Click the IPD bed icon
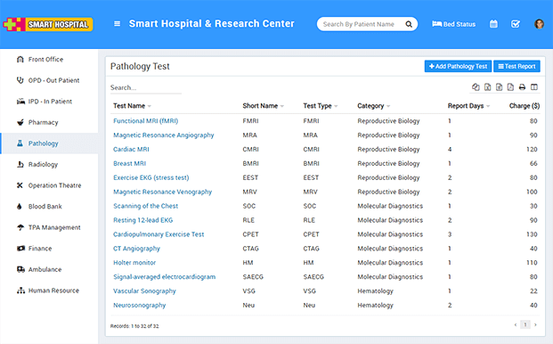This screenshot has width=553, height=344. coord(20,102)
